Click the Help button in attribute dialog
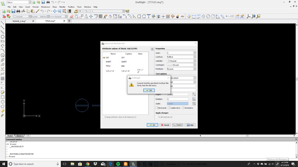 190,125
